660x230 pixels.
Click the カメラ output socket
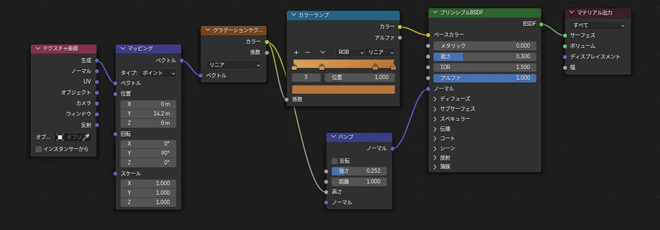pyautogui.click(x=96, y=104)
